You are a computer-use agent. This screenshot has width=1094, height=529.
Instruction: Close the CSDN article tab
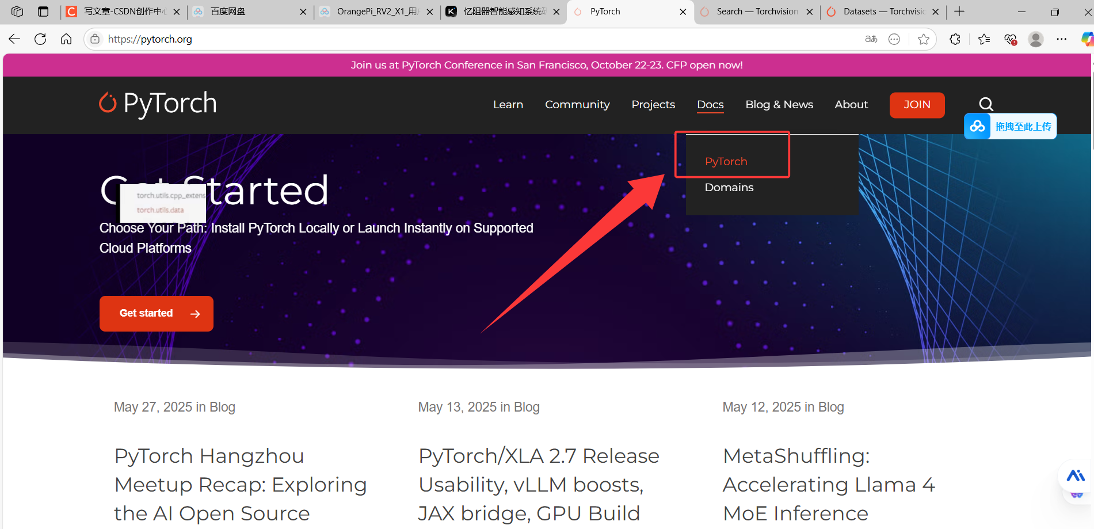[177, 12]
